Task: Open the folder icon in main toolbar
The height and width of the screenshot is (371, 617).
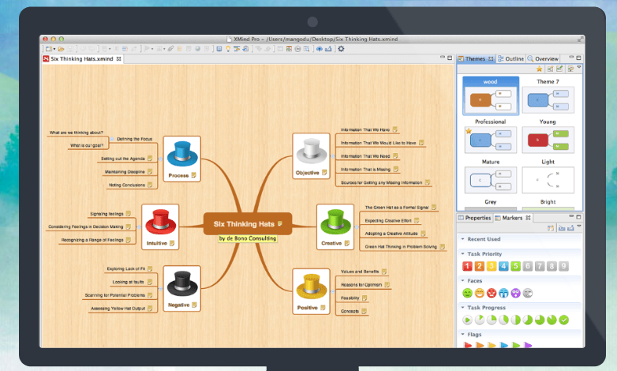Action: tap(61, 49)
